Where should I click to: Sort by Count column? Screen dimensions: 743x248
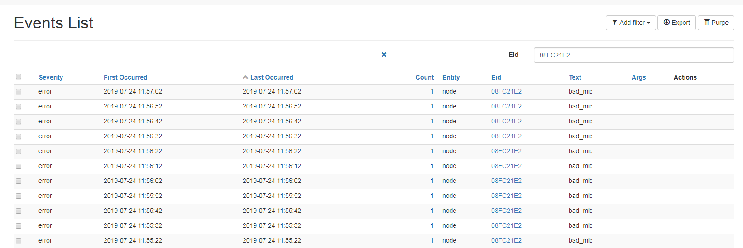(425, 77)
